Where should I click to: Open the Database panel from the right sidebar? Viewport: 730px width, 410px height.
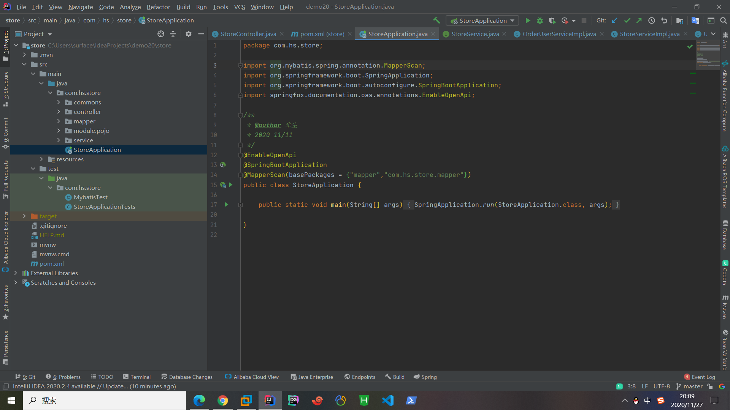pos(725,235)
